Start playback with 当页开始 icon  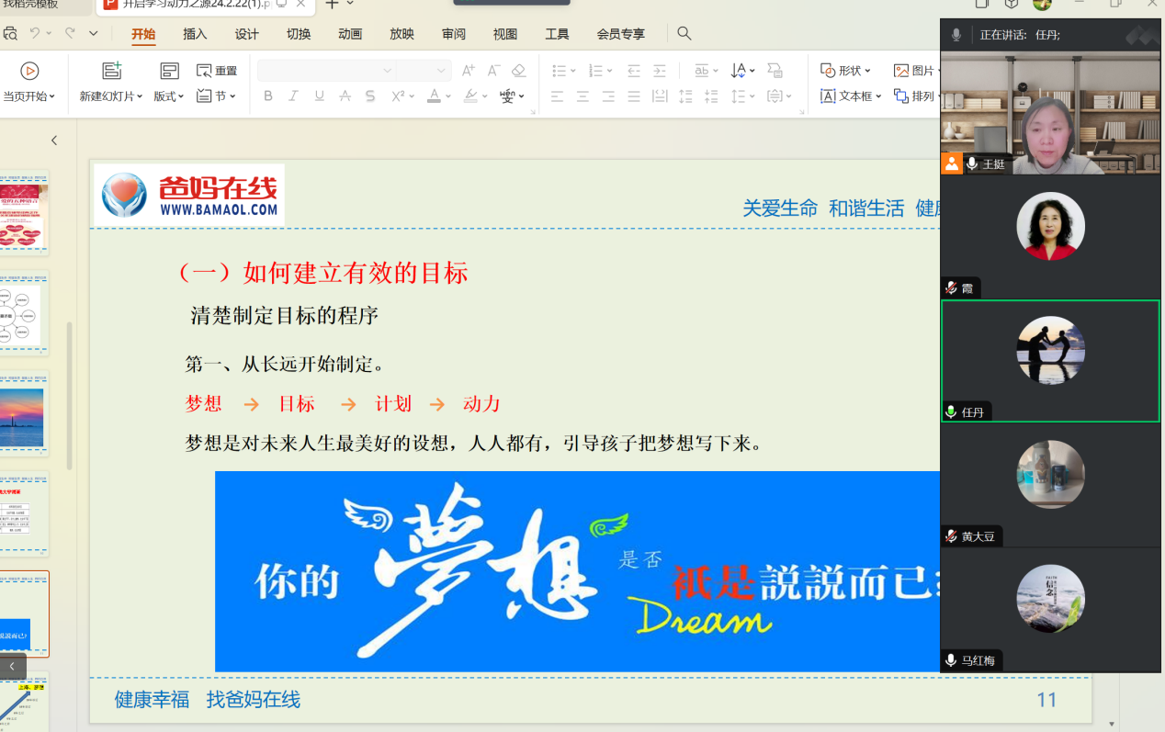29,70
